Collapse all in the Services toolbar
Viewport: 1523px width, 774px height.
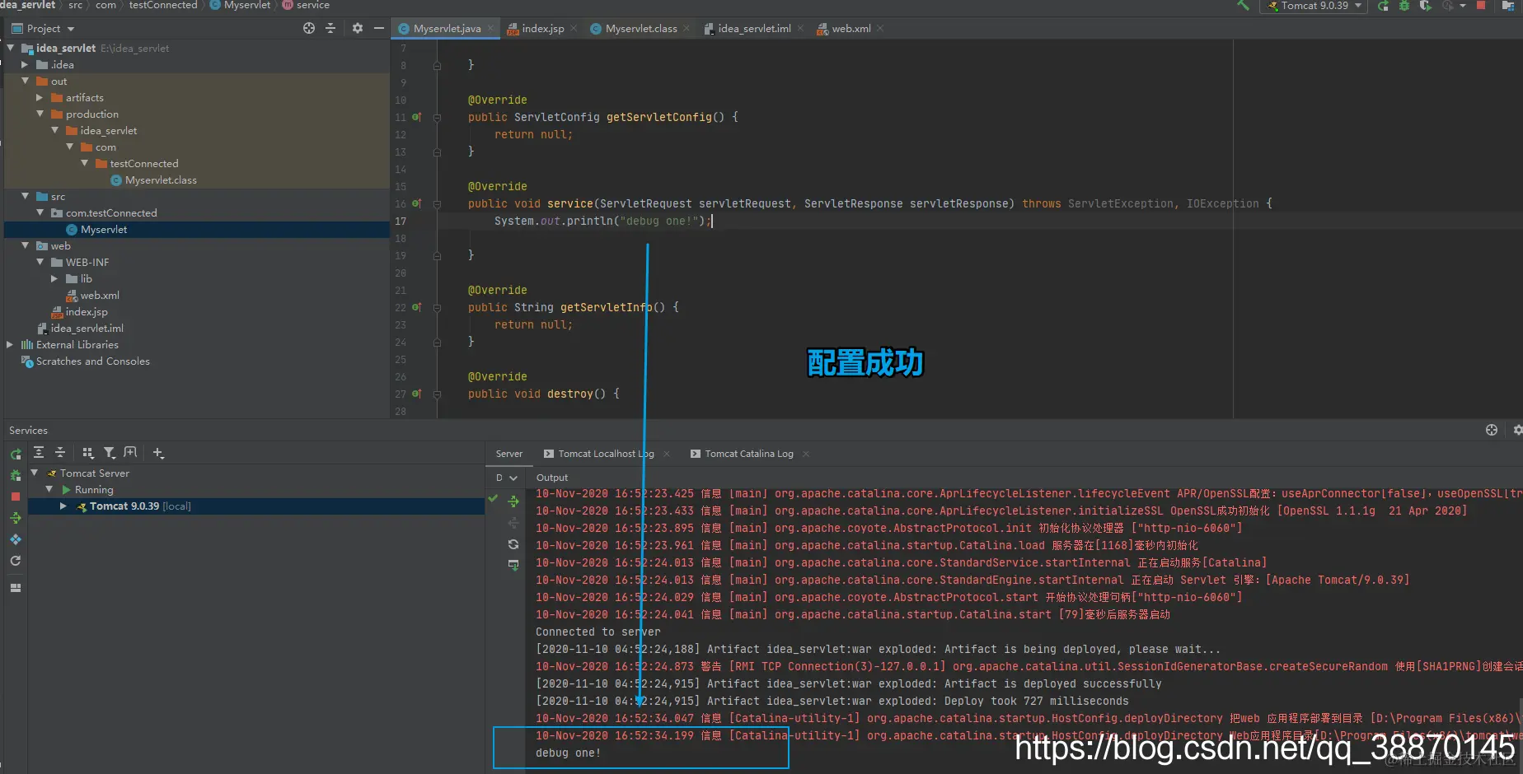[x=60, y=453]
